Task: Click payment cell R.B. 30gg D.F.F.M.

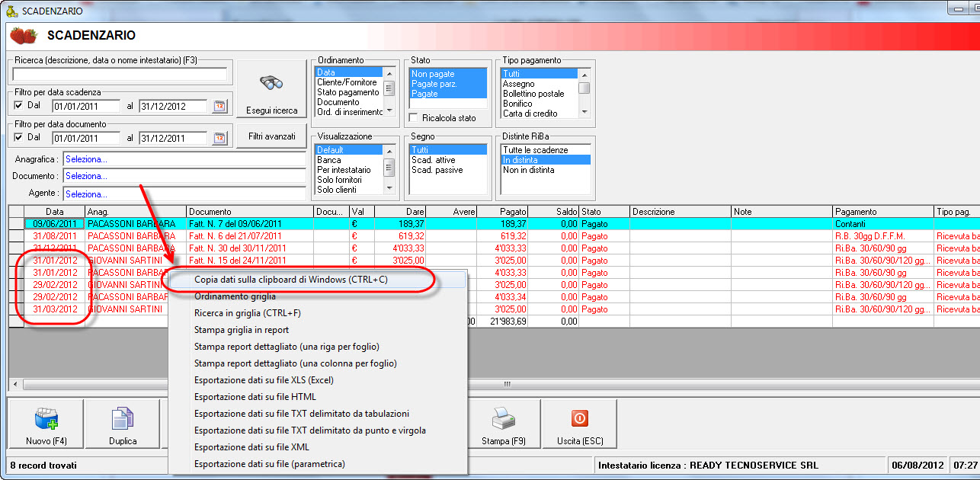Action: [x=884, y=236]
